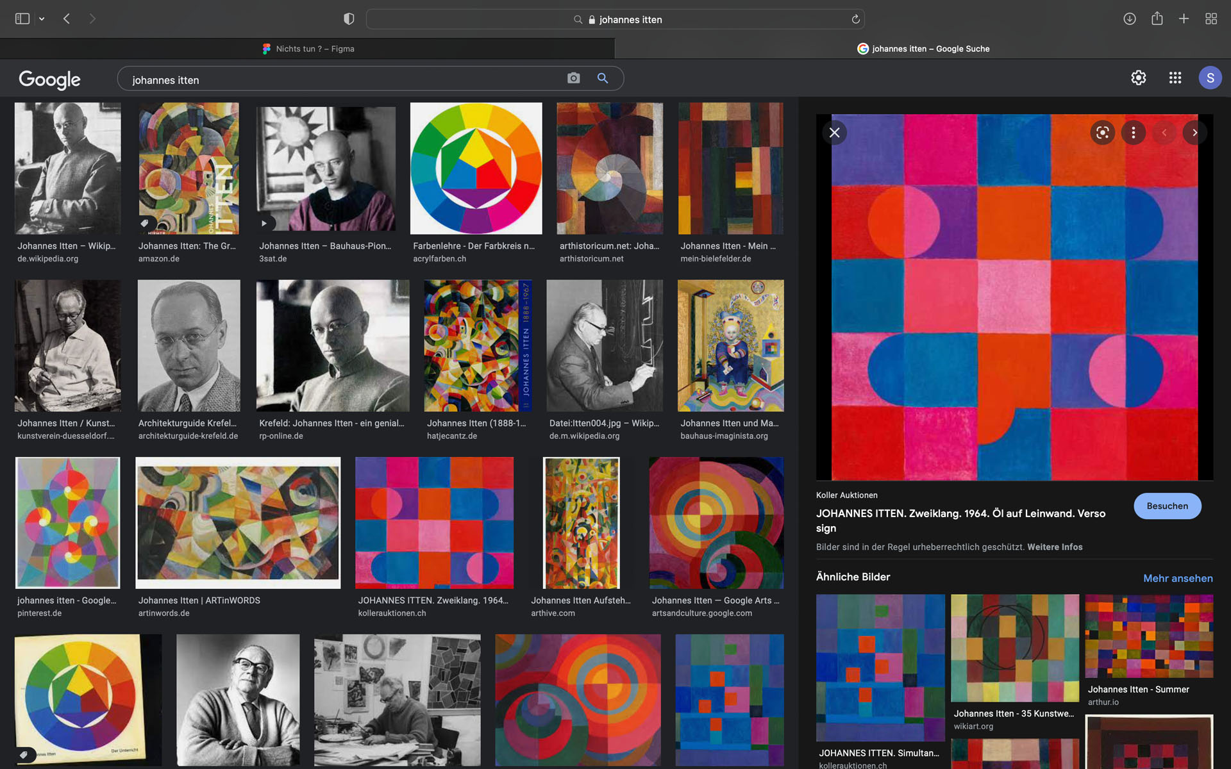
Task: Toggle the Safari sidebar
Action: coord(22,19)
